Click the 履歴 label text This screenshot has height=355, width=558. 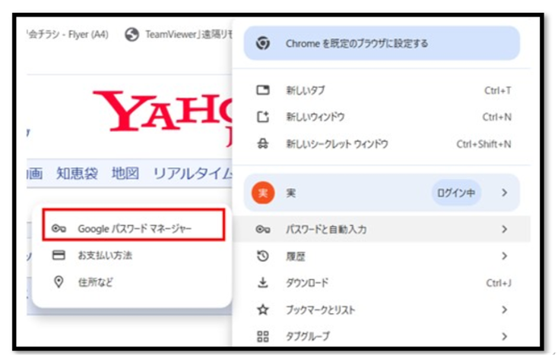click(296, 256)
